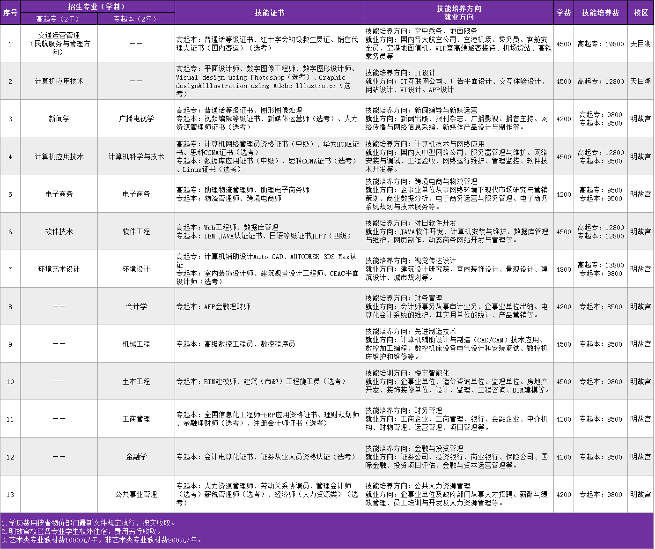Select 环境艺术设计 in row 7
Screen dimensions: 655x549
59,268
